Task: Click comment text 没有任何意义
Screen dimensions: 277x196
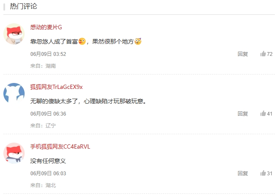Action: [x=48, y=161]
